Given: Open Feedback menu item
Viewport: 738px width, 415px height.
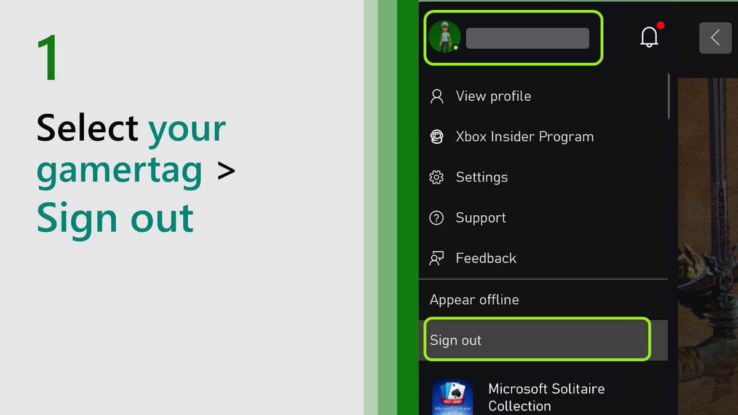Looking at the screenshot, I should pos(543,258).
